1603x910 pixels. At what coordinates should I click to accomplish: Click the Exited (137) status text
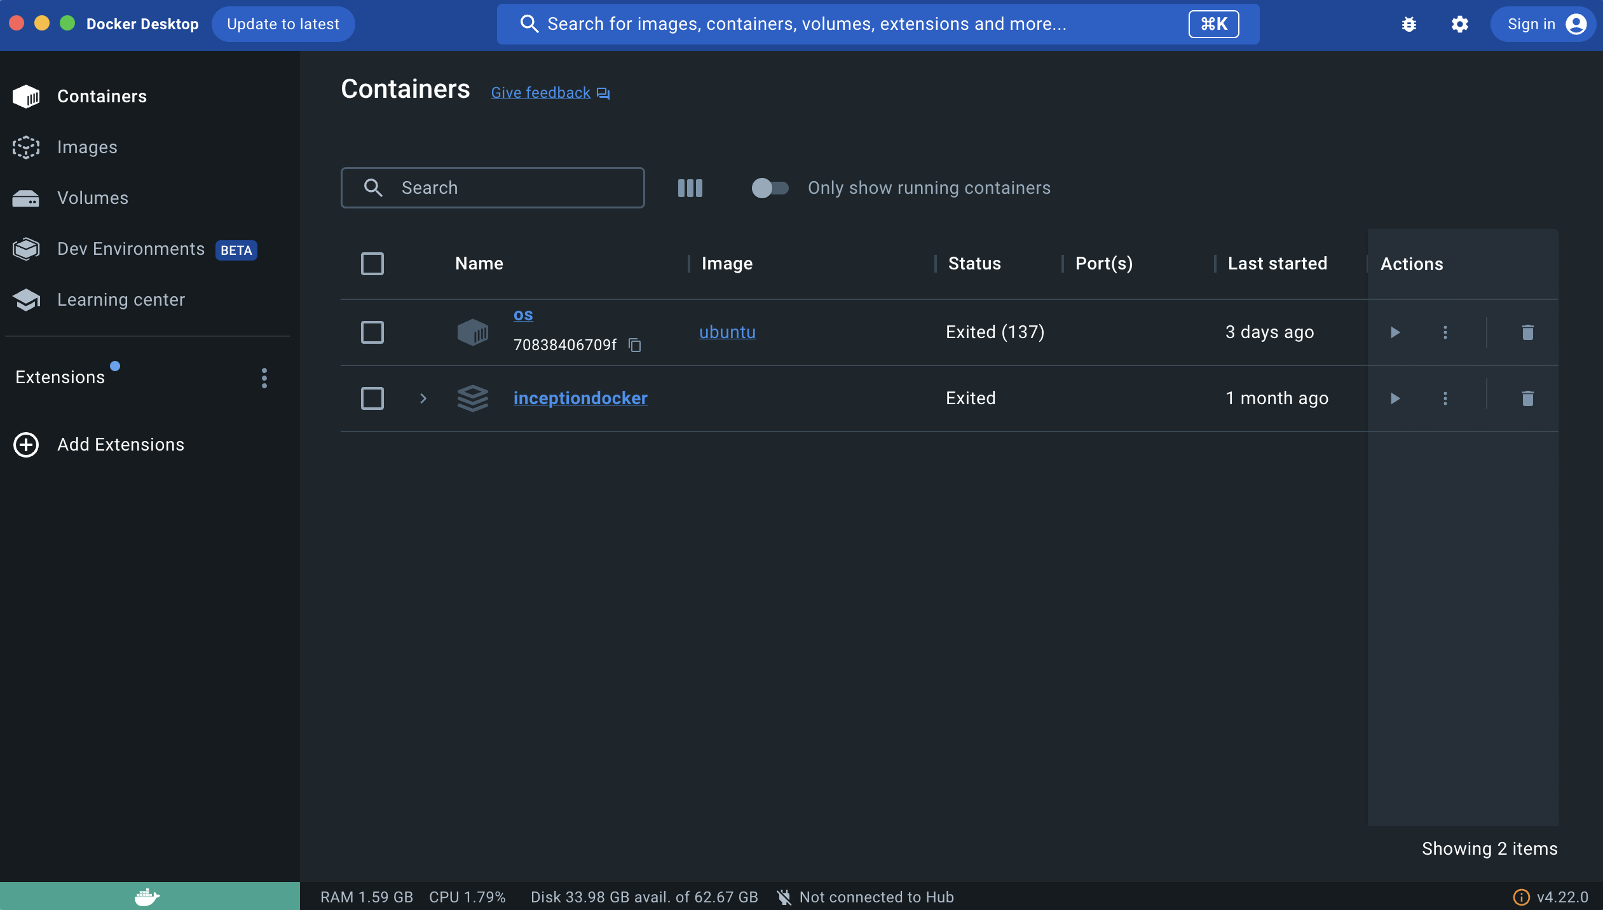tap(995, 332)
